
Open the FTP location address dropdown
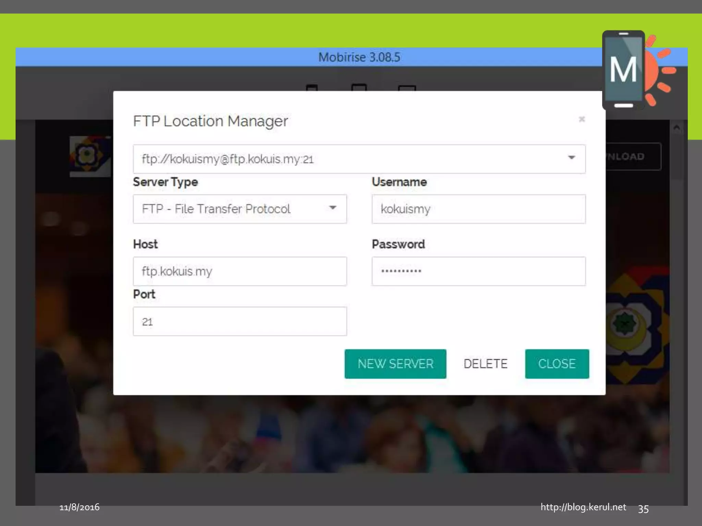tap(359, 159)
